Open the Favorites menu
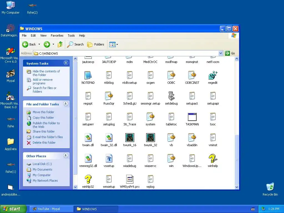 click(x=57, y=35)
